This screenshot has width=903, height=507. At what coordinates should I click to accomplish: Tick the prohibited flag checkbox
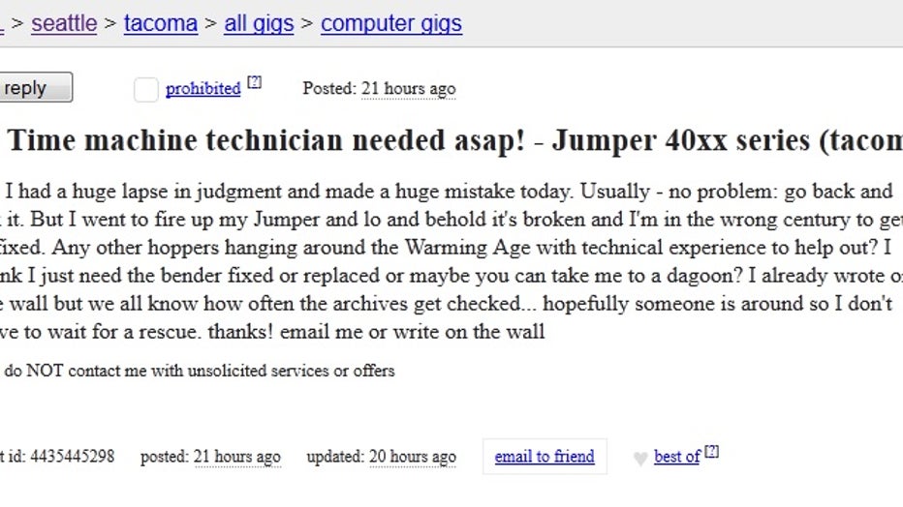pos(145,89)
